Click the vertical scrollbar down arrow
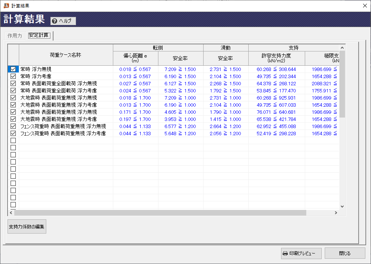Viewport: 371px width, 264px height. [x=342, y=207]
